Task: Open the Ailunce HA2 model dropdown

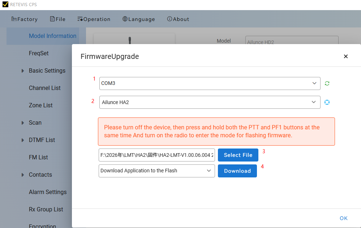Action: 210,102
